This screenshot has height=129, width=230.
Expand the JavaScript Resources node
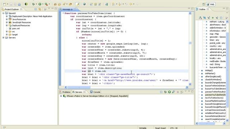(x=7, y=22)
